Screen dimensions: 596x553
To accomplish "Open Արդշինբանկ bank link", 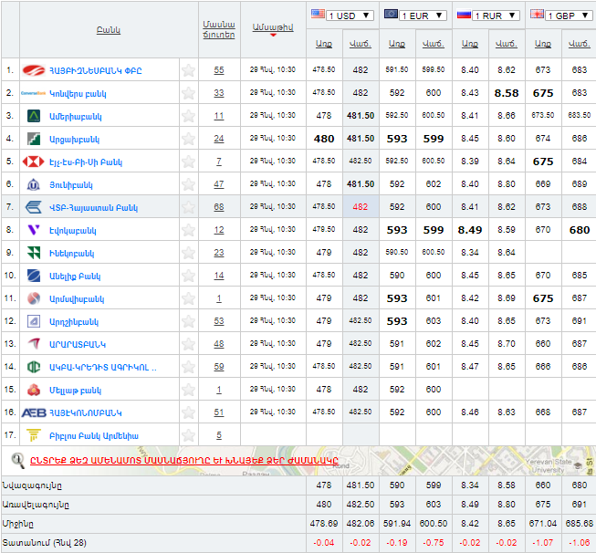I will pos(74,321).
